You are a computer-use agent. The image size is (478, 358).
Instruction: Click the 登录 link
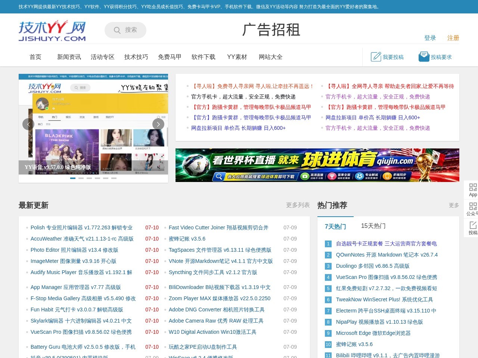point(430,38)
